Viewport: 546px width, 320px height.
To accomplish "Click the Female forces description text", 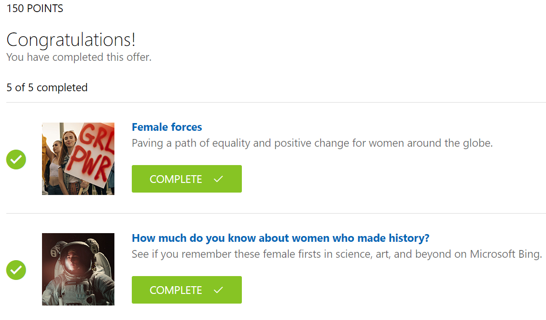I will [312, 143].
